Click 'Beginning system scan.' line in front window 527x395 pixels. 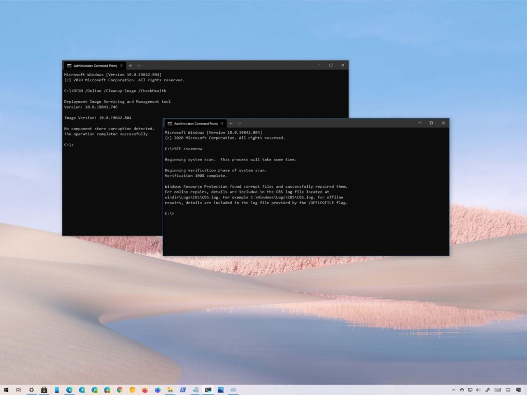[190, 159]
